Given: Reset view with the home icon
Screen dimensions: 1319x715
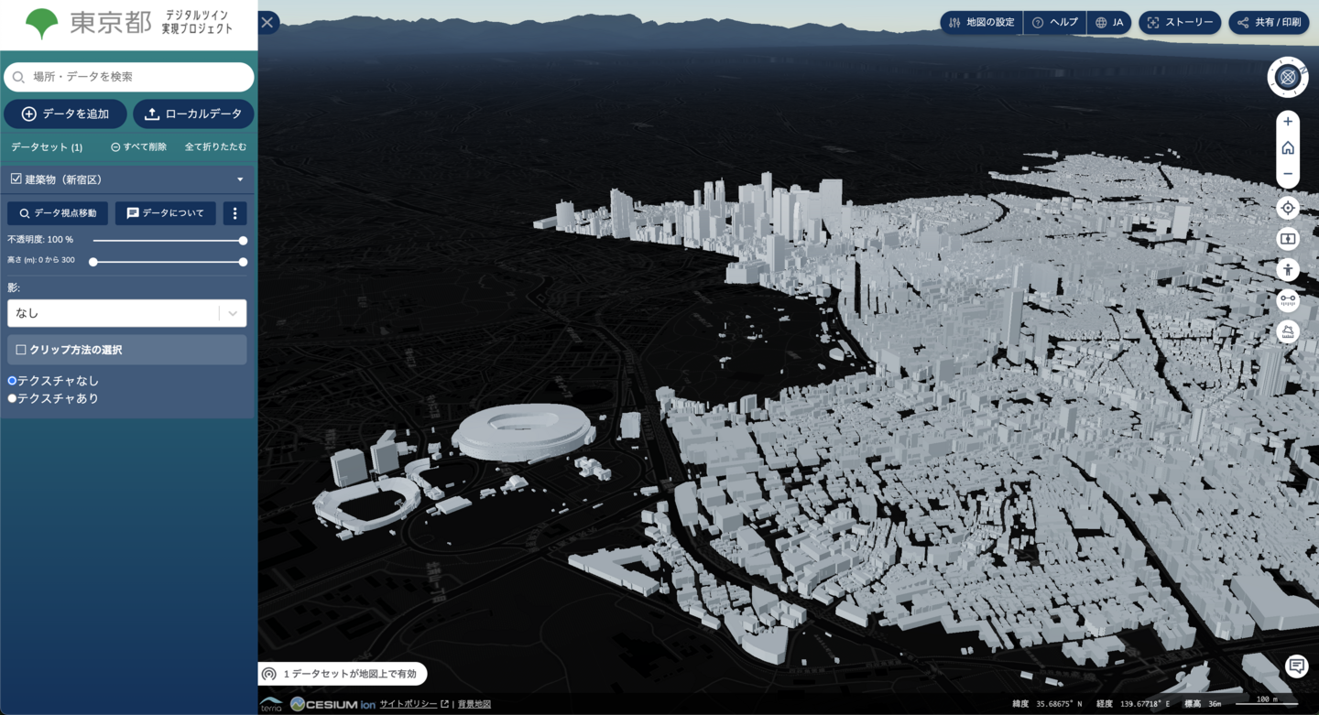Looking at the screenshot, I should pos(1288,147).
